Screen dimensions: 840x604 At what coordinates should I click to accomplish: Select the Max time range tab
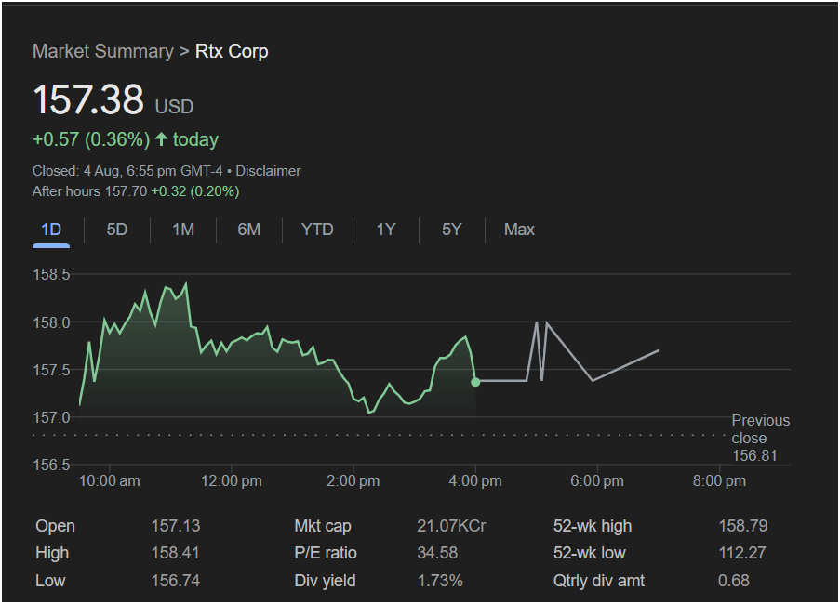coord(519,230)
